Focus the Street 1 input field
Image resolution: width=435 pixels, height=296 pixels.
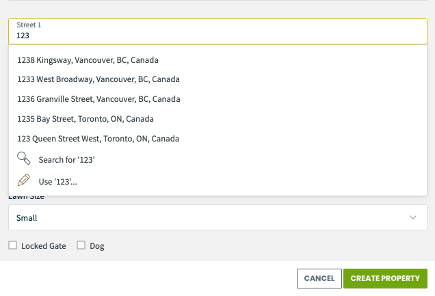pyautogui.click(x=217, y=31)
